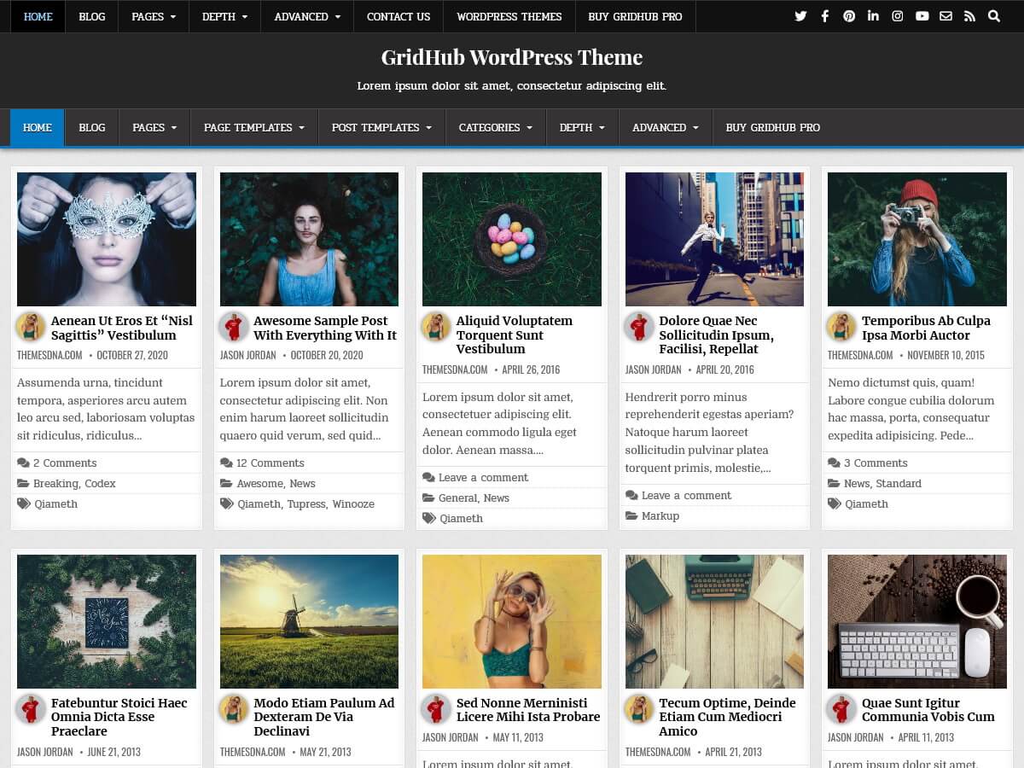Click the email envelope icon
This screenshot has width=1024, height=768.
click(x=946, y=15)
